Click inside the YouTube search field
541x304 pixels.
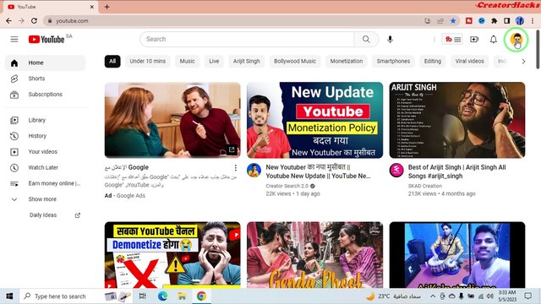247,40
